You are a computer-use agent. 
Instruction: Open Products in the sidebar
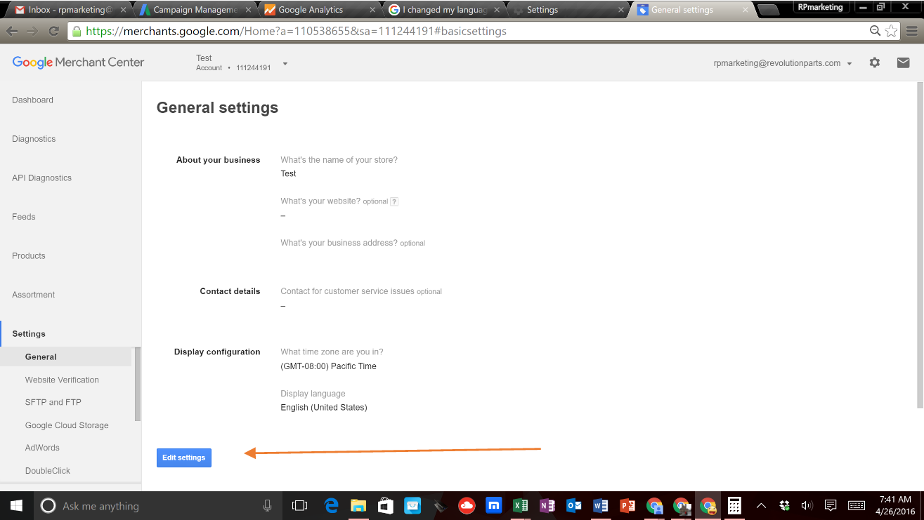(29, 256)
